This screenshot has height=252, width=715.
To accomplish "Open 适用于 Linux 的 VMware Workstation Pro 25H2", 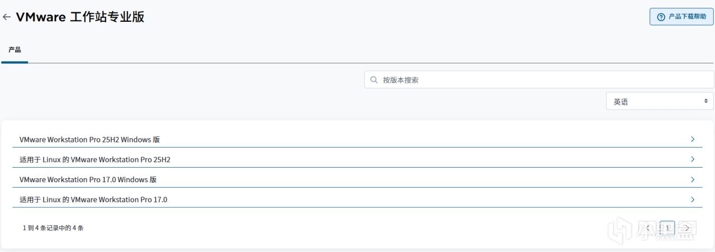I will 95,160.
